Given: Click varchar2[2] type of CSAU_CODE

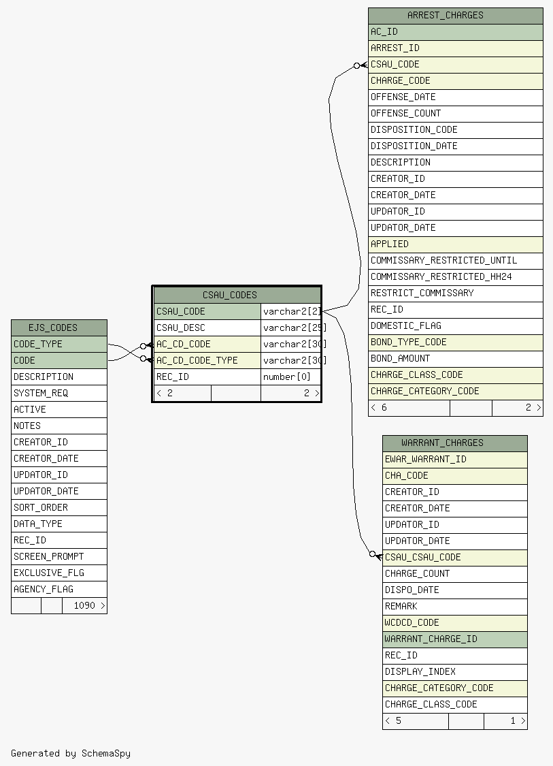Looking at the screenshot, I should point(291,312).
